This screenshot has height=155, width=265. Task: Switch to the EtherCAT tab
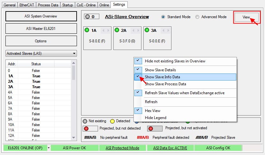[x=27, y=5]
